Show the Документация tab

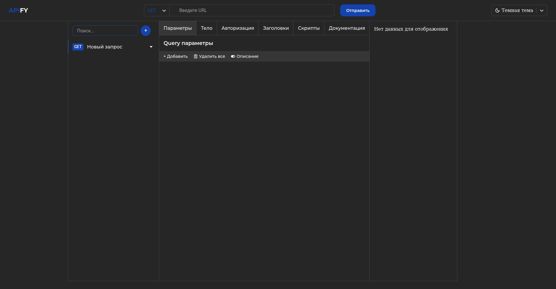347,28
